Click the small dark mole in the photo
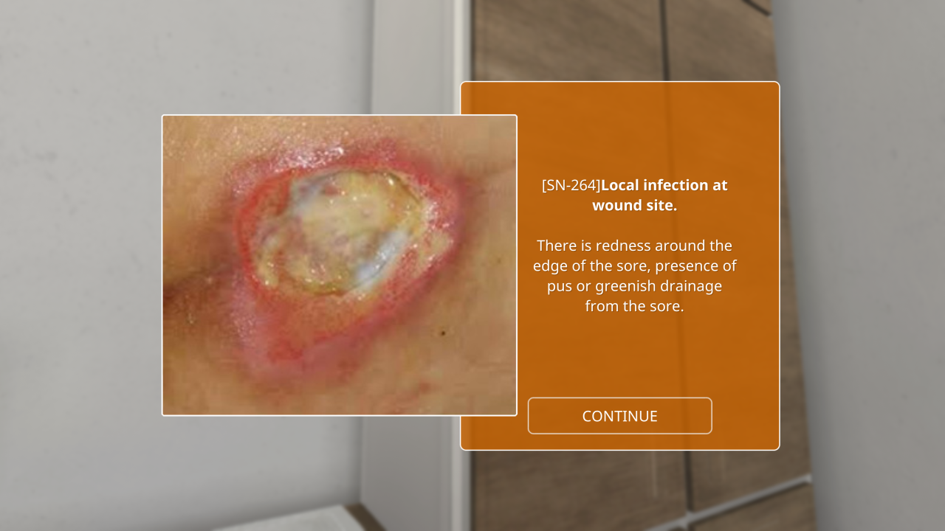This screenshot has width=945, height=531. coord(442,333)
